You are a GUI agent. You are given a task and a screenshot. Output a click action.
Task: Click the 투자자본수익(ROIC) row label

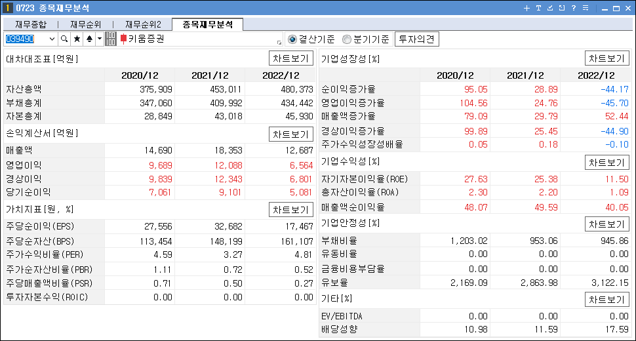click(47, 297)
